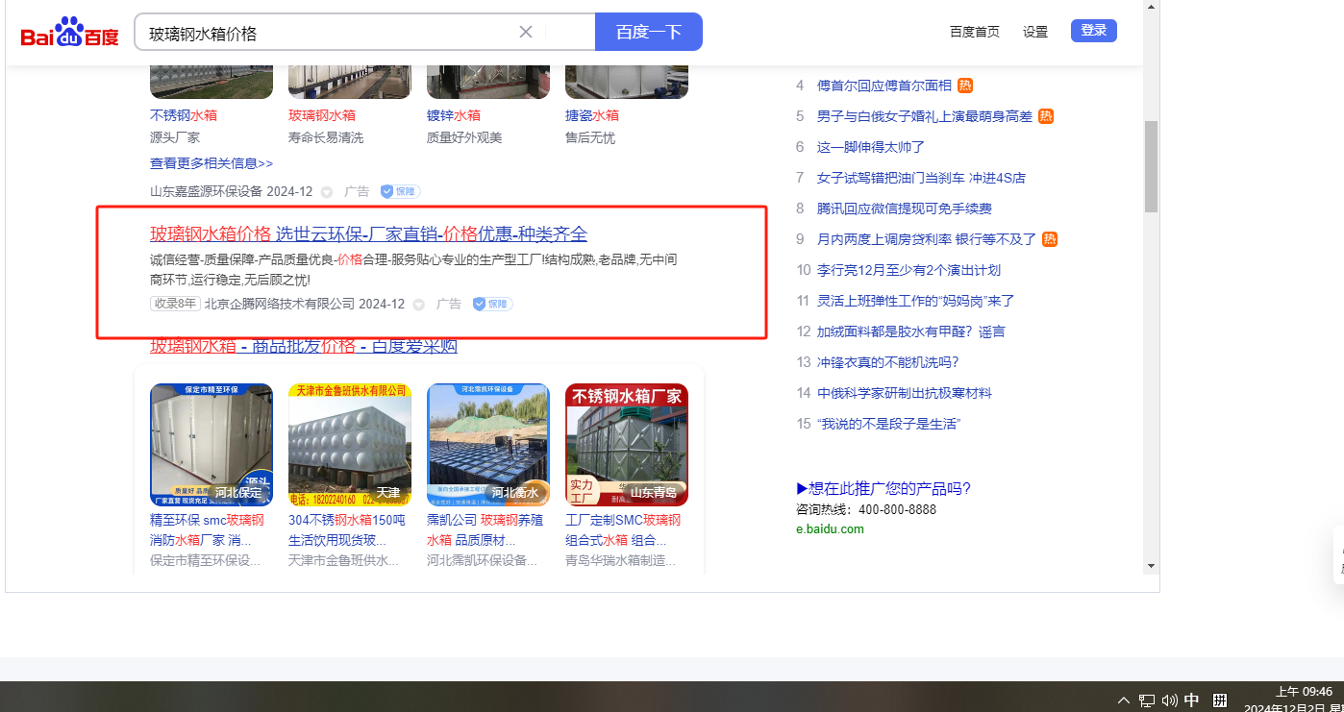Viewport: 1344px width, 712px height.
Task: Click the 热 tag beside 傅首尔回应傅首尔面相
Action: [965, 86]
